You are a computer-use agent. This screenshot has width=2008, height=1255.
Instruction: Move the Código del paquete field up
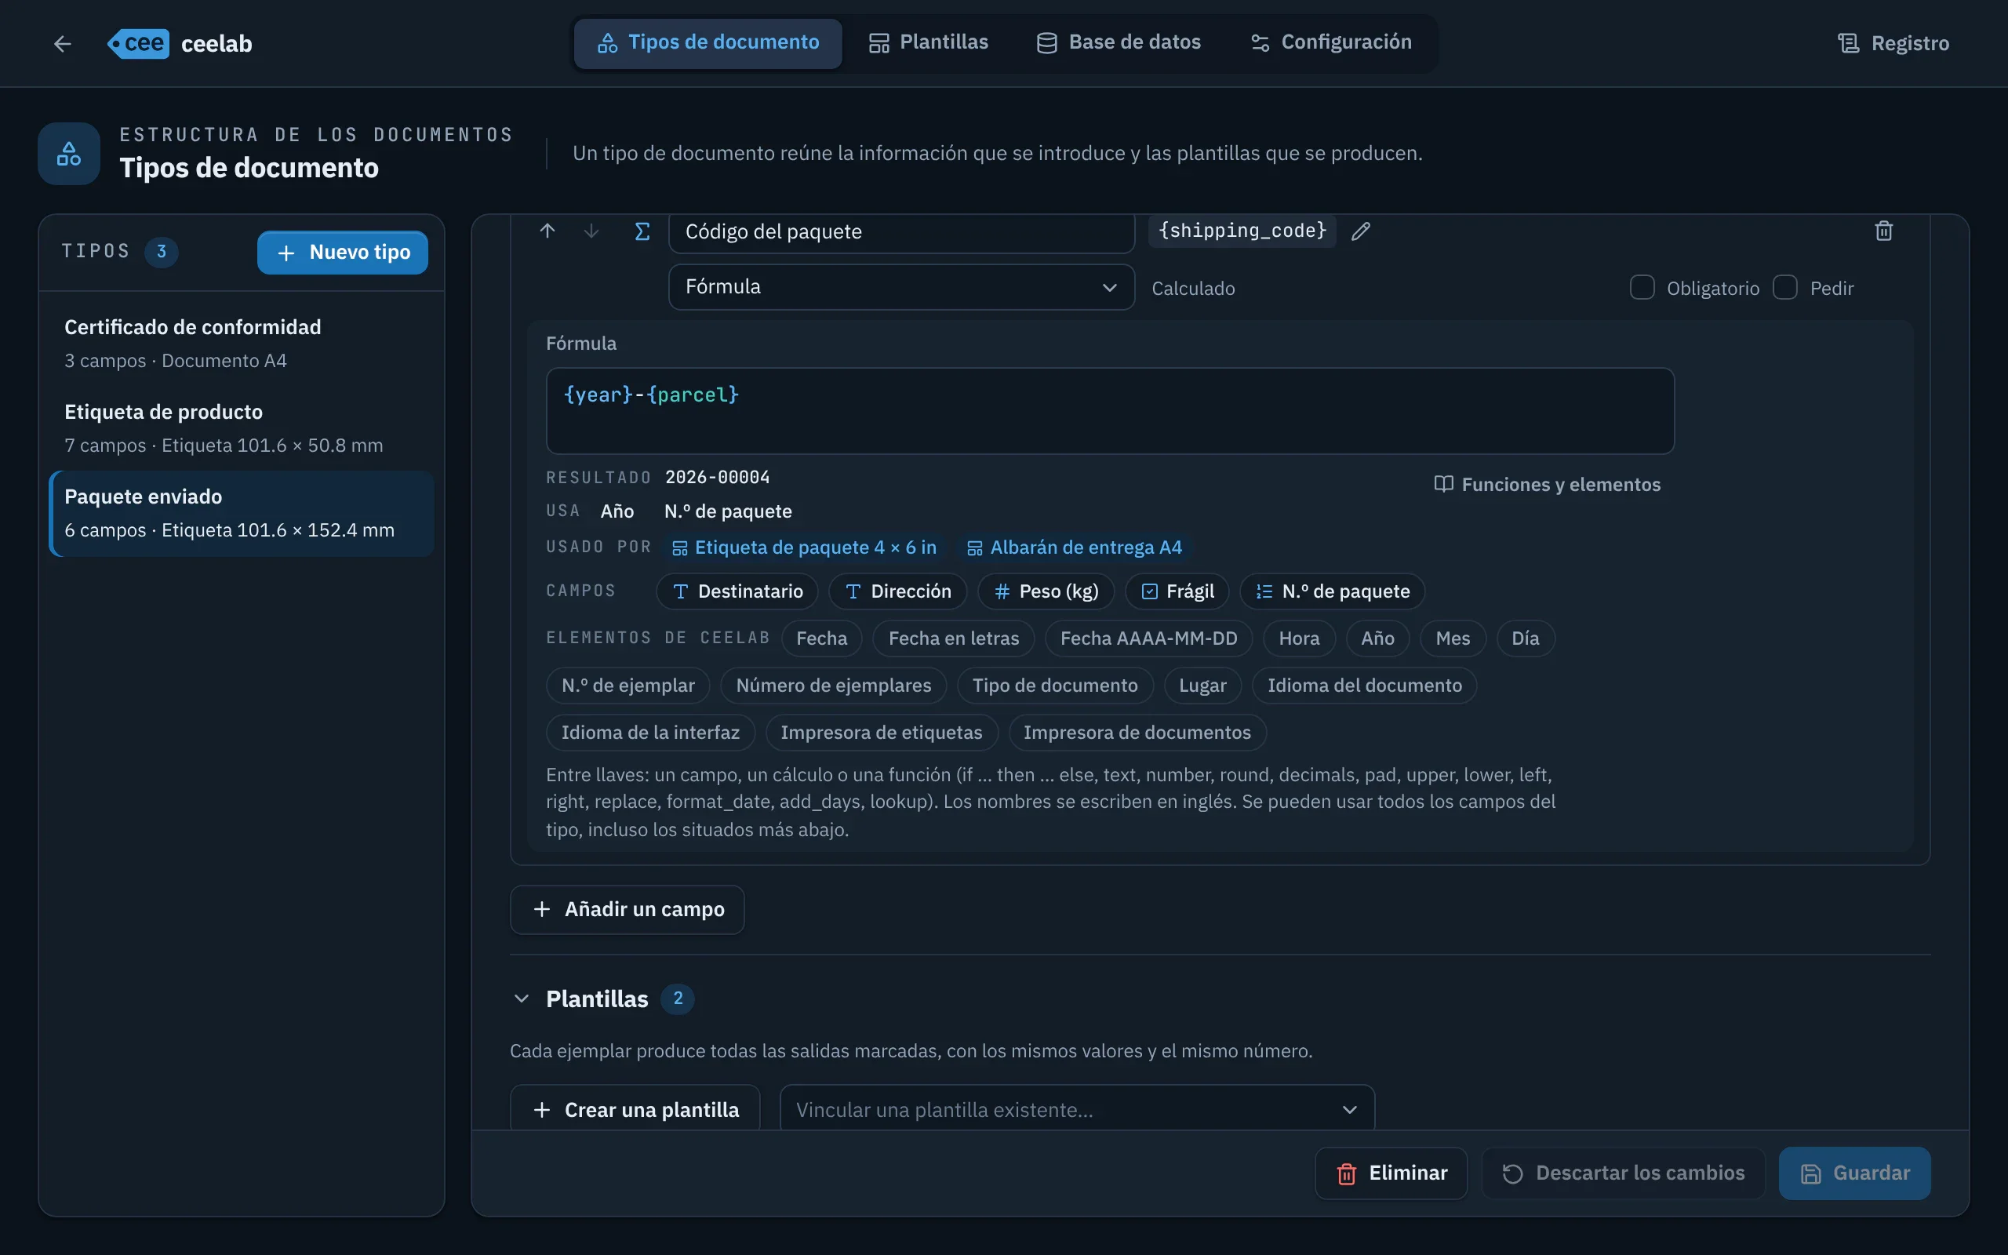pos(547,231)
